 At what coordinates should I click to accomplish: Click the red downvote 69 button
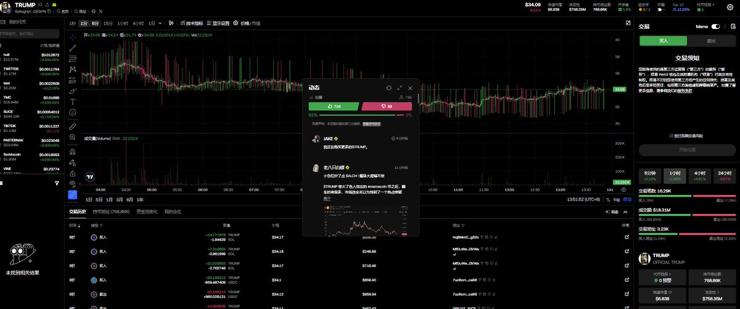(x=387, y=106)
